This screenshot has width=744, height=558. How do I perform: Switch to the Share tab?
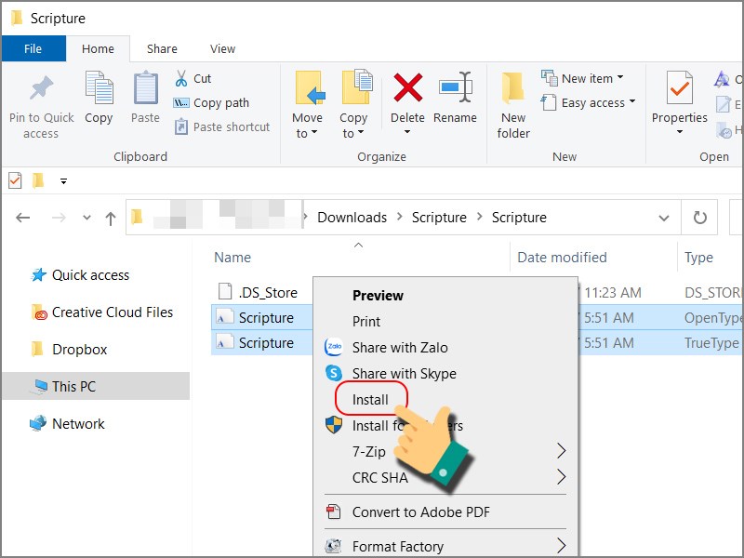162,49
